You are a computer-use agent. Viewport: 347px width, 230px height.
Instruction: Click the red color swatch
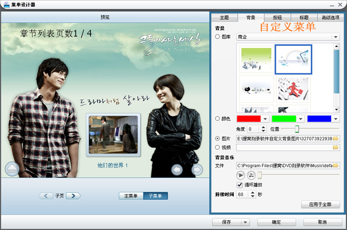(x=249, y=119)
